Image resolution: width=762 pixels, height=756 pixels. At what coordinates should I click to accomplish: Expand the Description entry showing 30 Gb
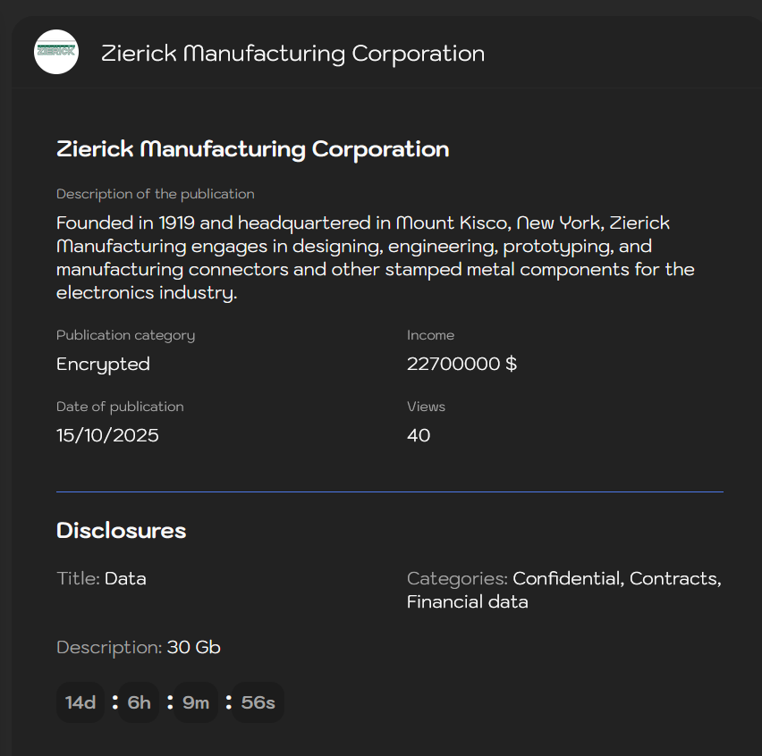(193, 647)
